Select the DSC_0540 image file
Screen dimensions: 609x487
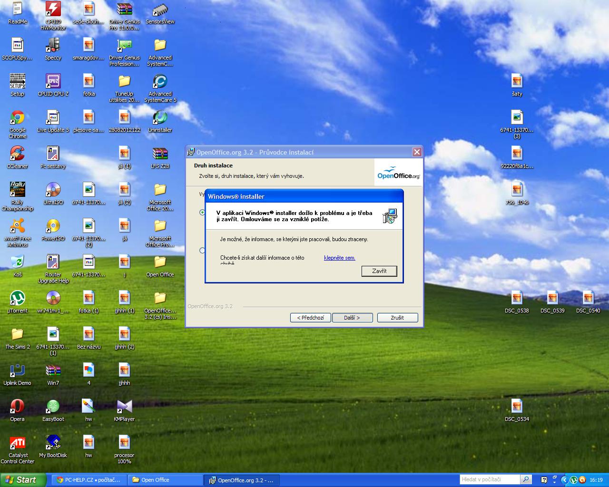588,302
